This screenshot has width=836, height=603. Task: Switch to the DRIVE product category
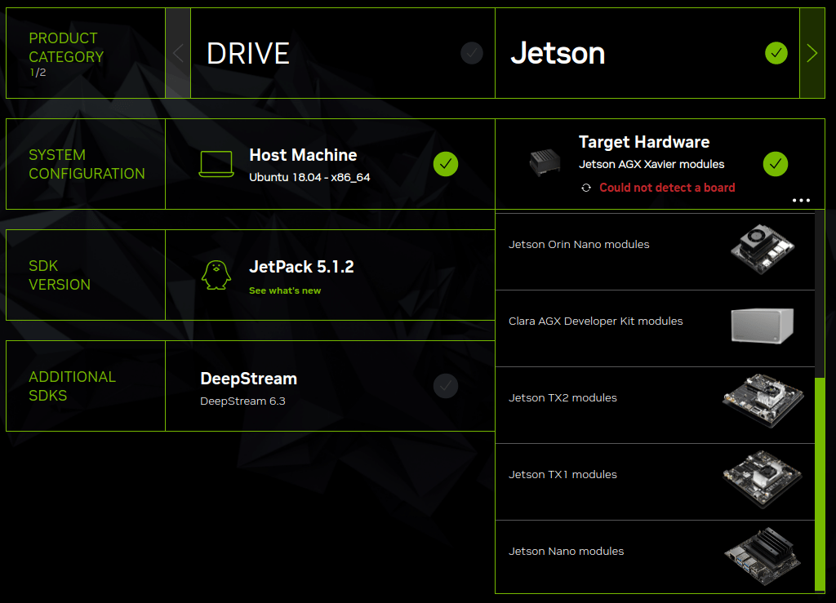(247, 53)
